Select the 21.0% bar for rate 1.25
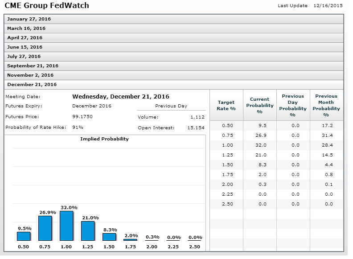This screenshot has height=259, width=353. pos(88,231)
